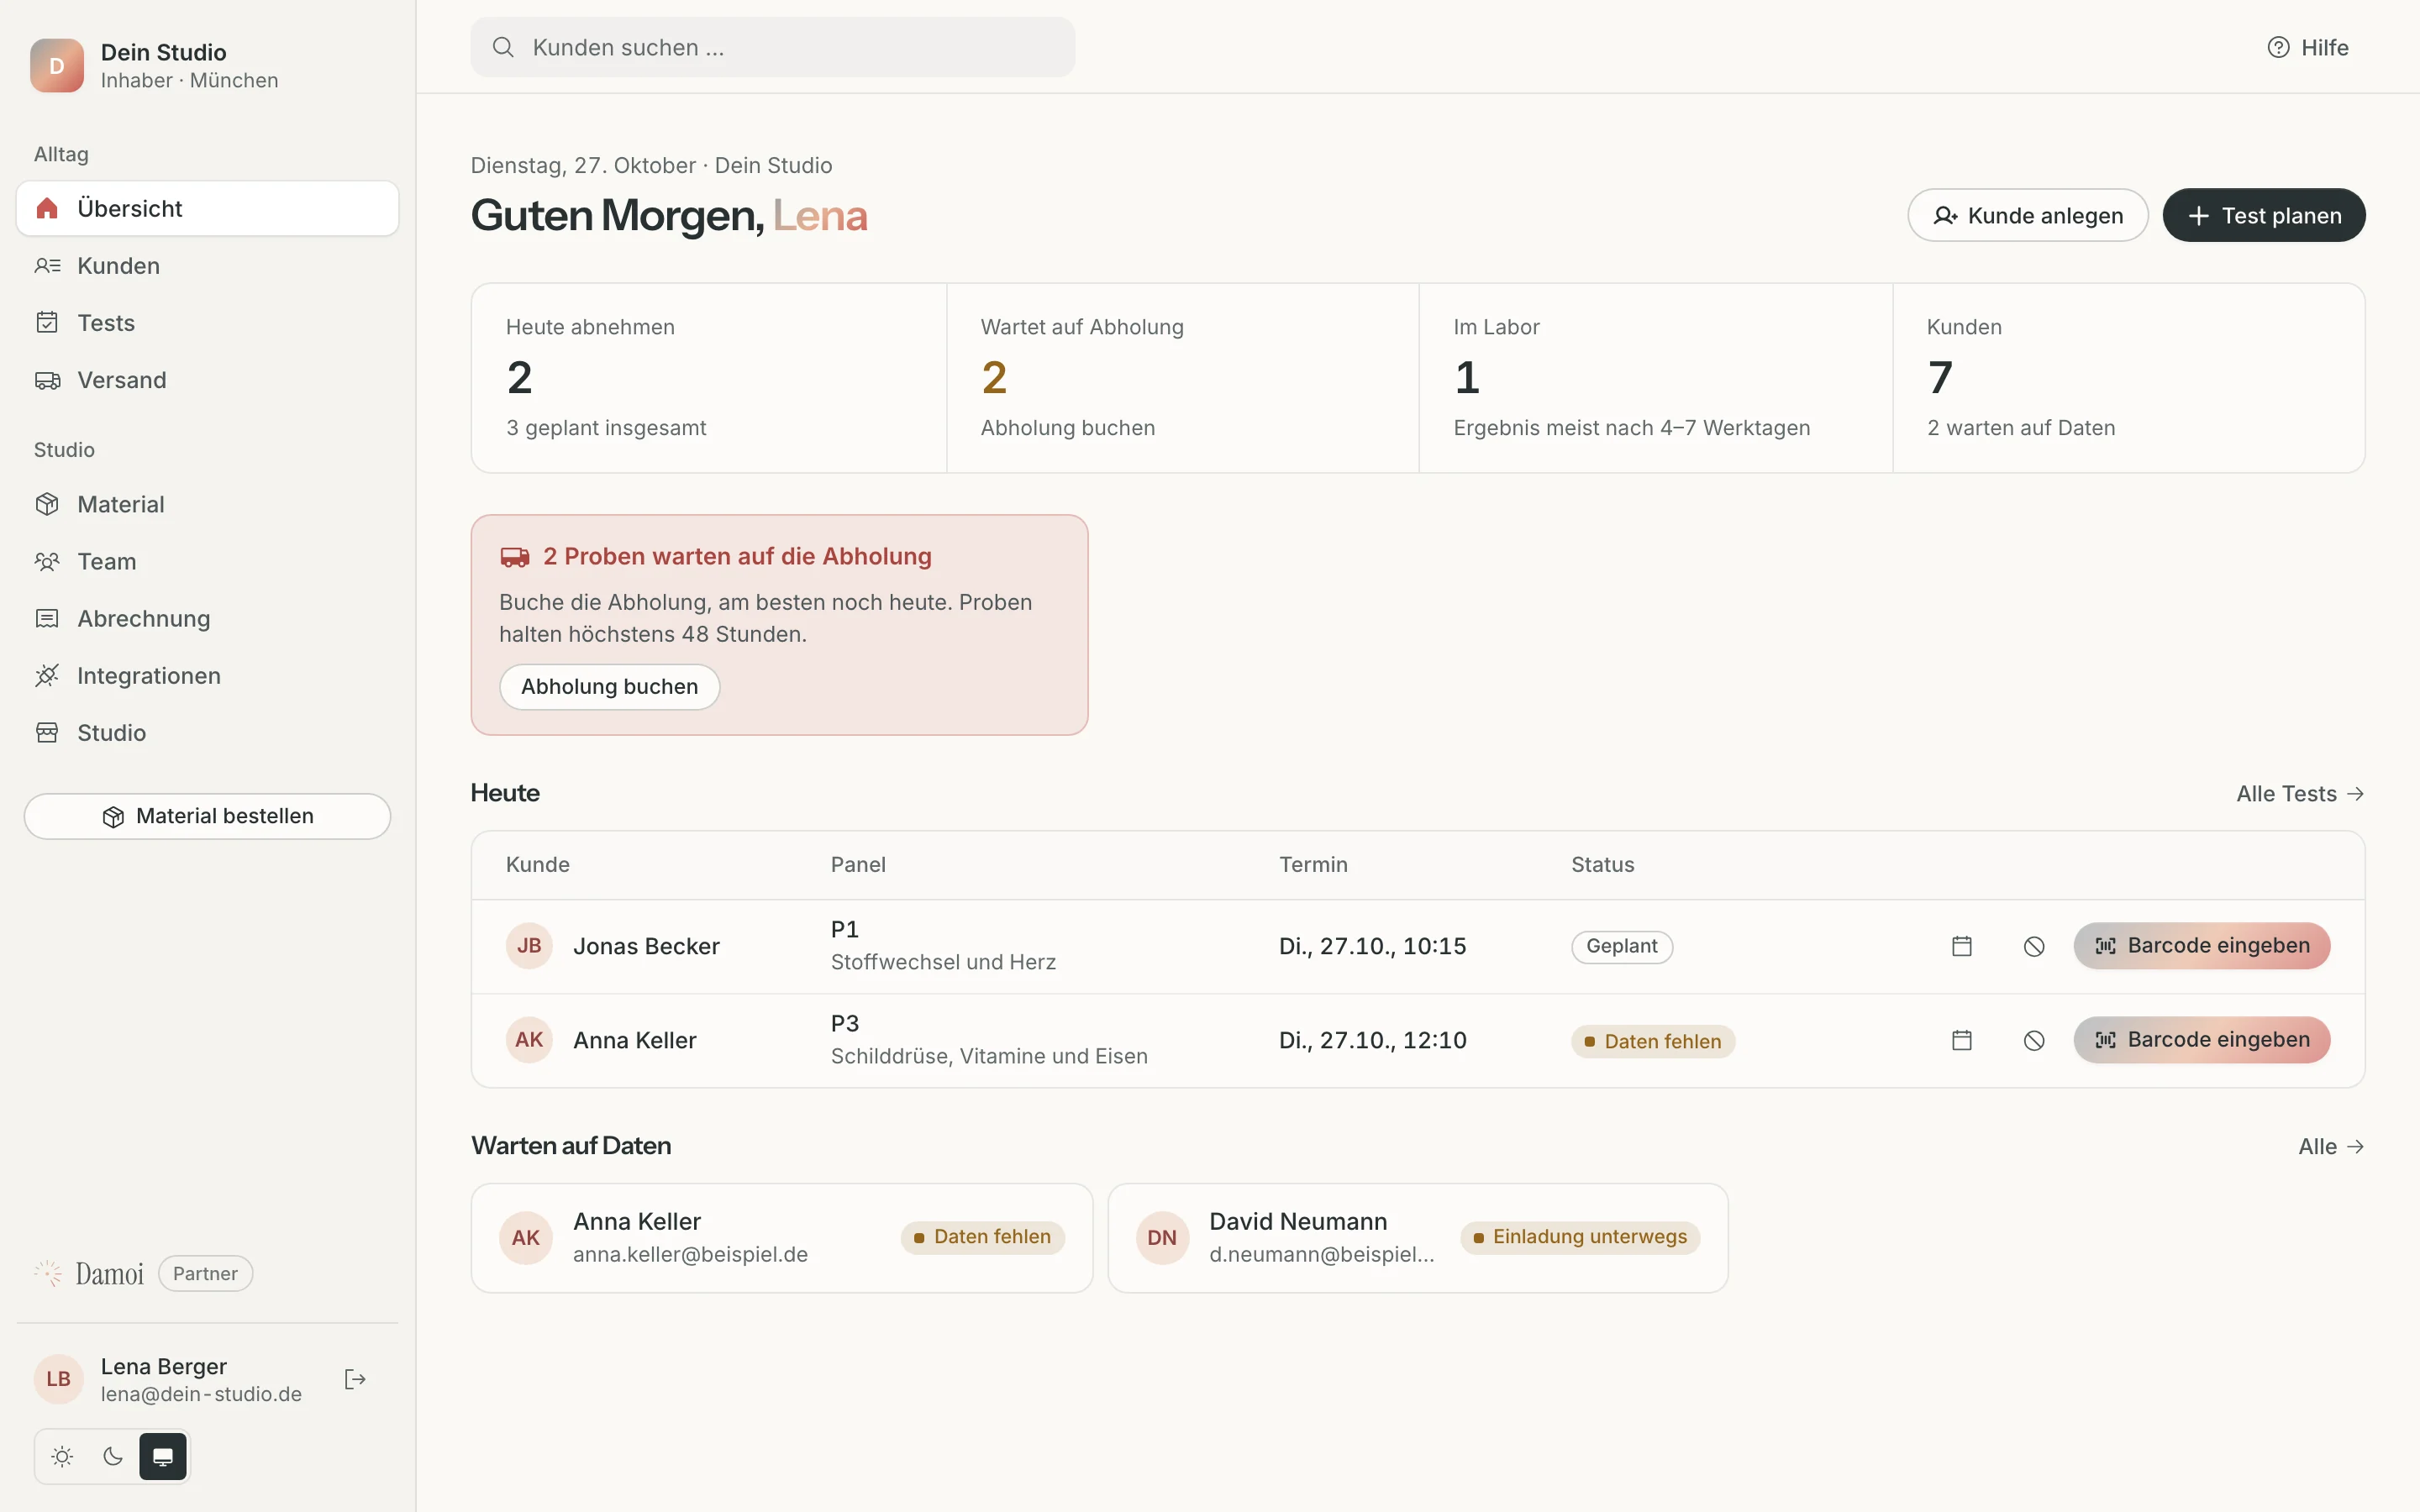Click the DN avatar of David Neumann

[x=1162, y=1238]
